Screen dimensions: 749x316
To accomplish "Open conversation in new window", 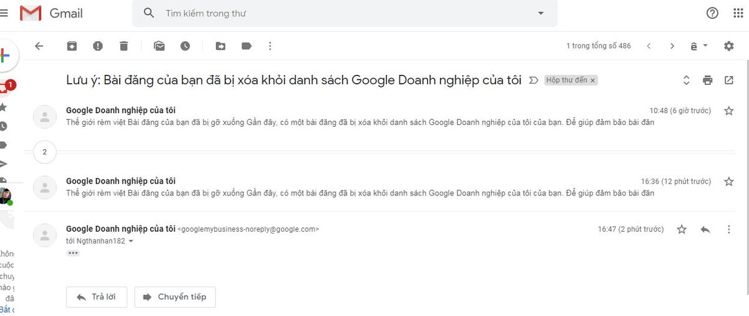I will [729, 80].
